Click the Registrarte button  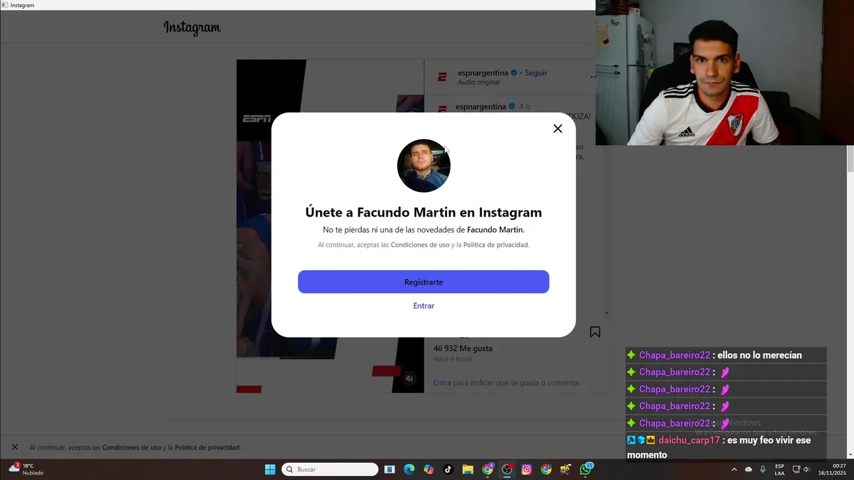pos(424,282)
